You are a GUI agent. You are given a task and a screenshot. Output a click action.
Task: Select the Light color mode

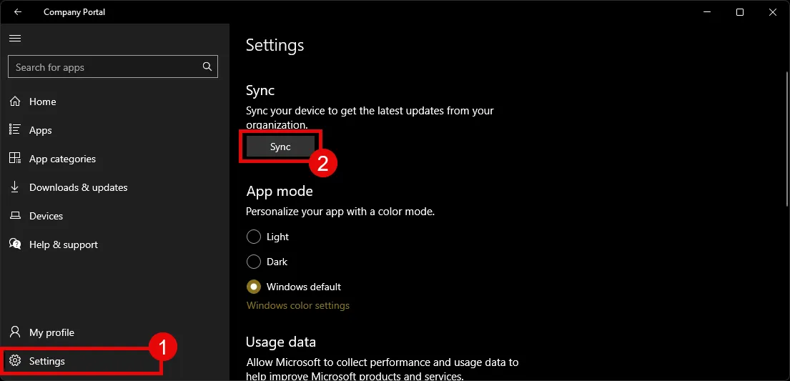coord(253,237)
